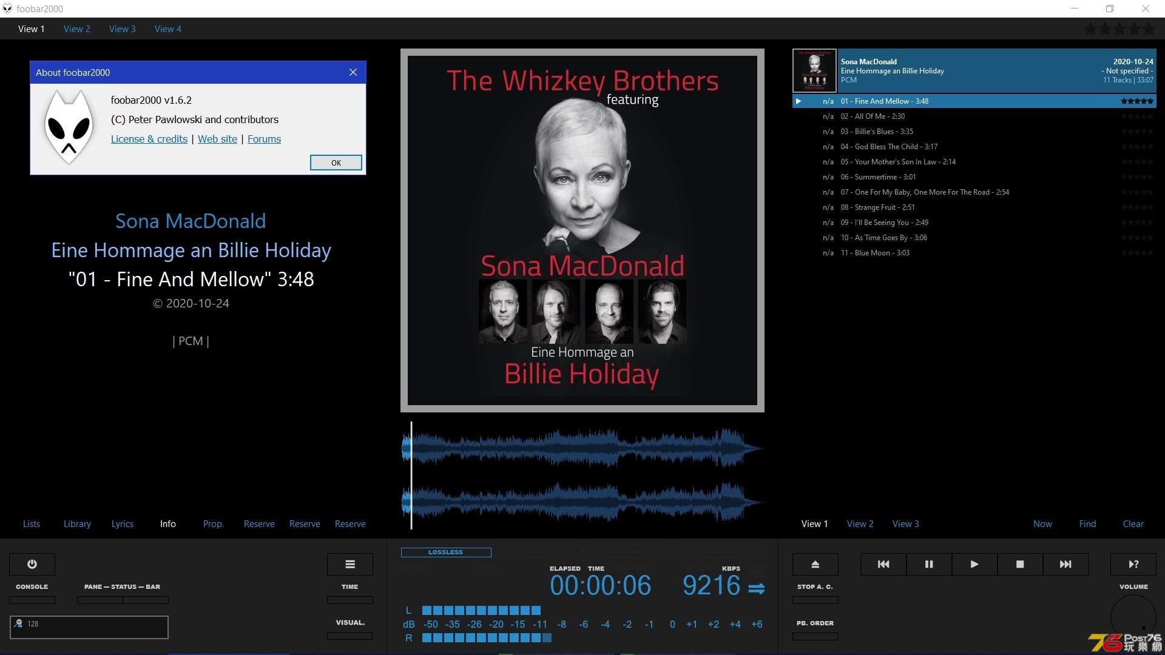
Task: Click the magnifier icon in the search box
Action: [x=19, y=623]
